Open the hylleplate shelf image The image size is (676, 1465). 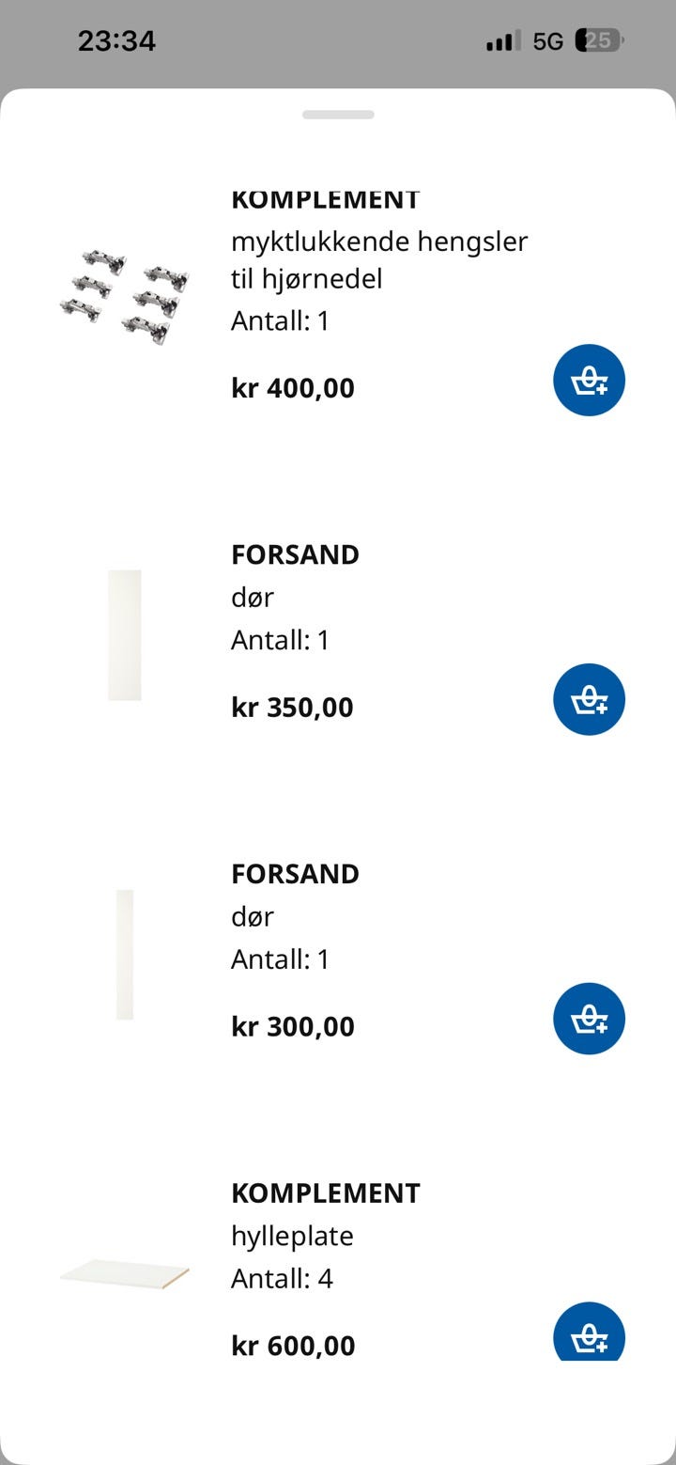pos(125,1274)
